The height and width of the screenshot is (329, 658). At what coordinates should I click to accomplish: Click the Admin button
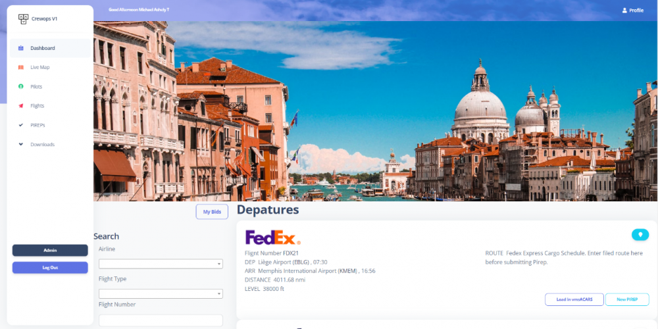pos(50,251)
